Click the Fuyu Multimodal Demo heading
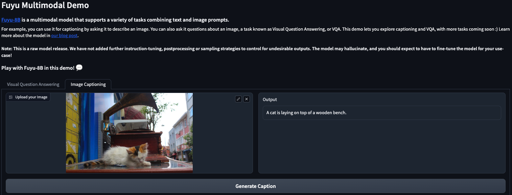 click(x=45, y=5)
